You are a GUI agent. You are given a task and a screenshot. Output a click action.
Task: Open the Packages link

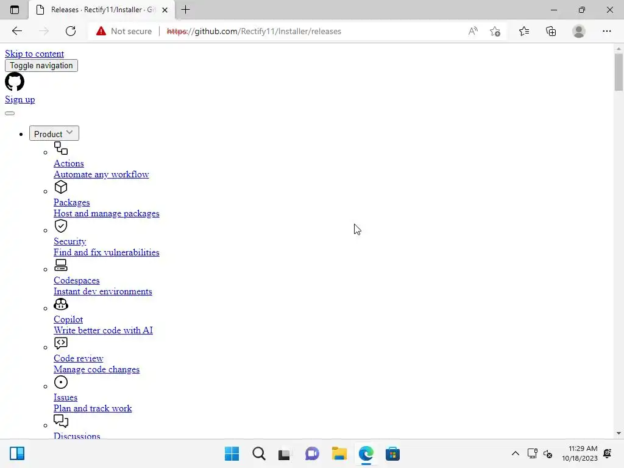pos(72,202)
